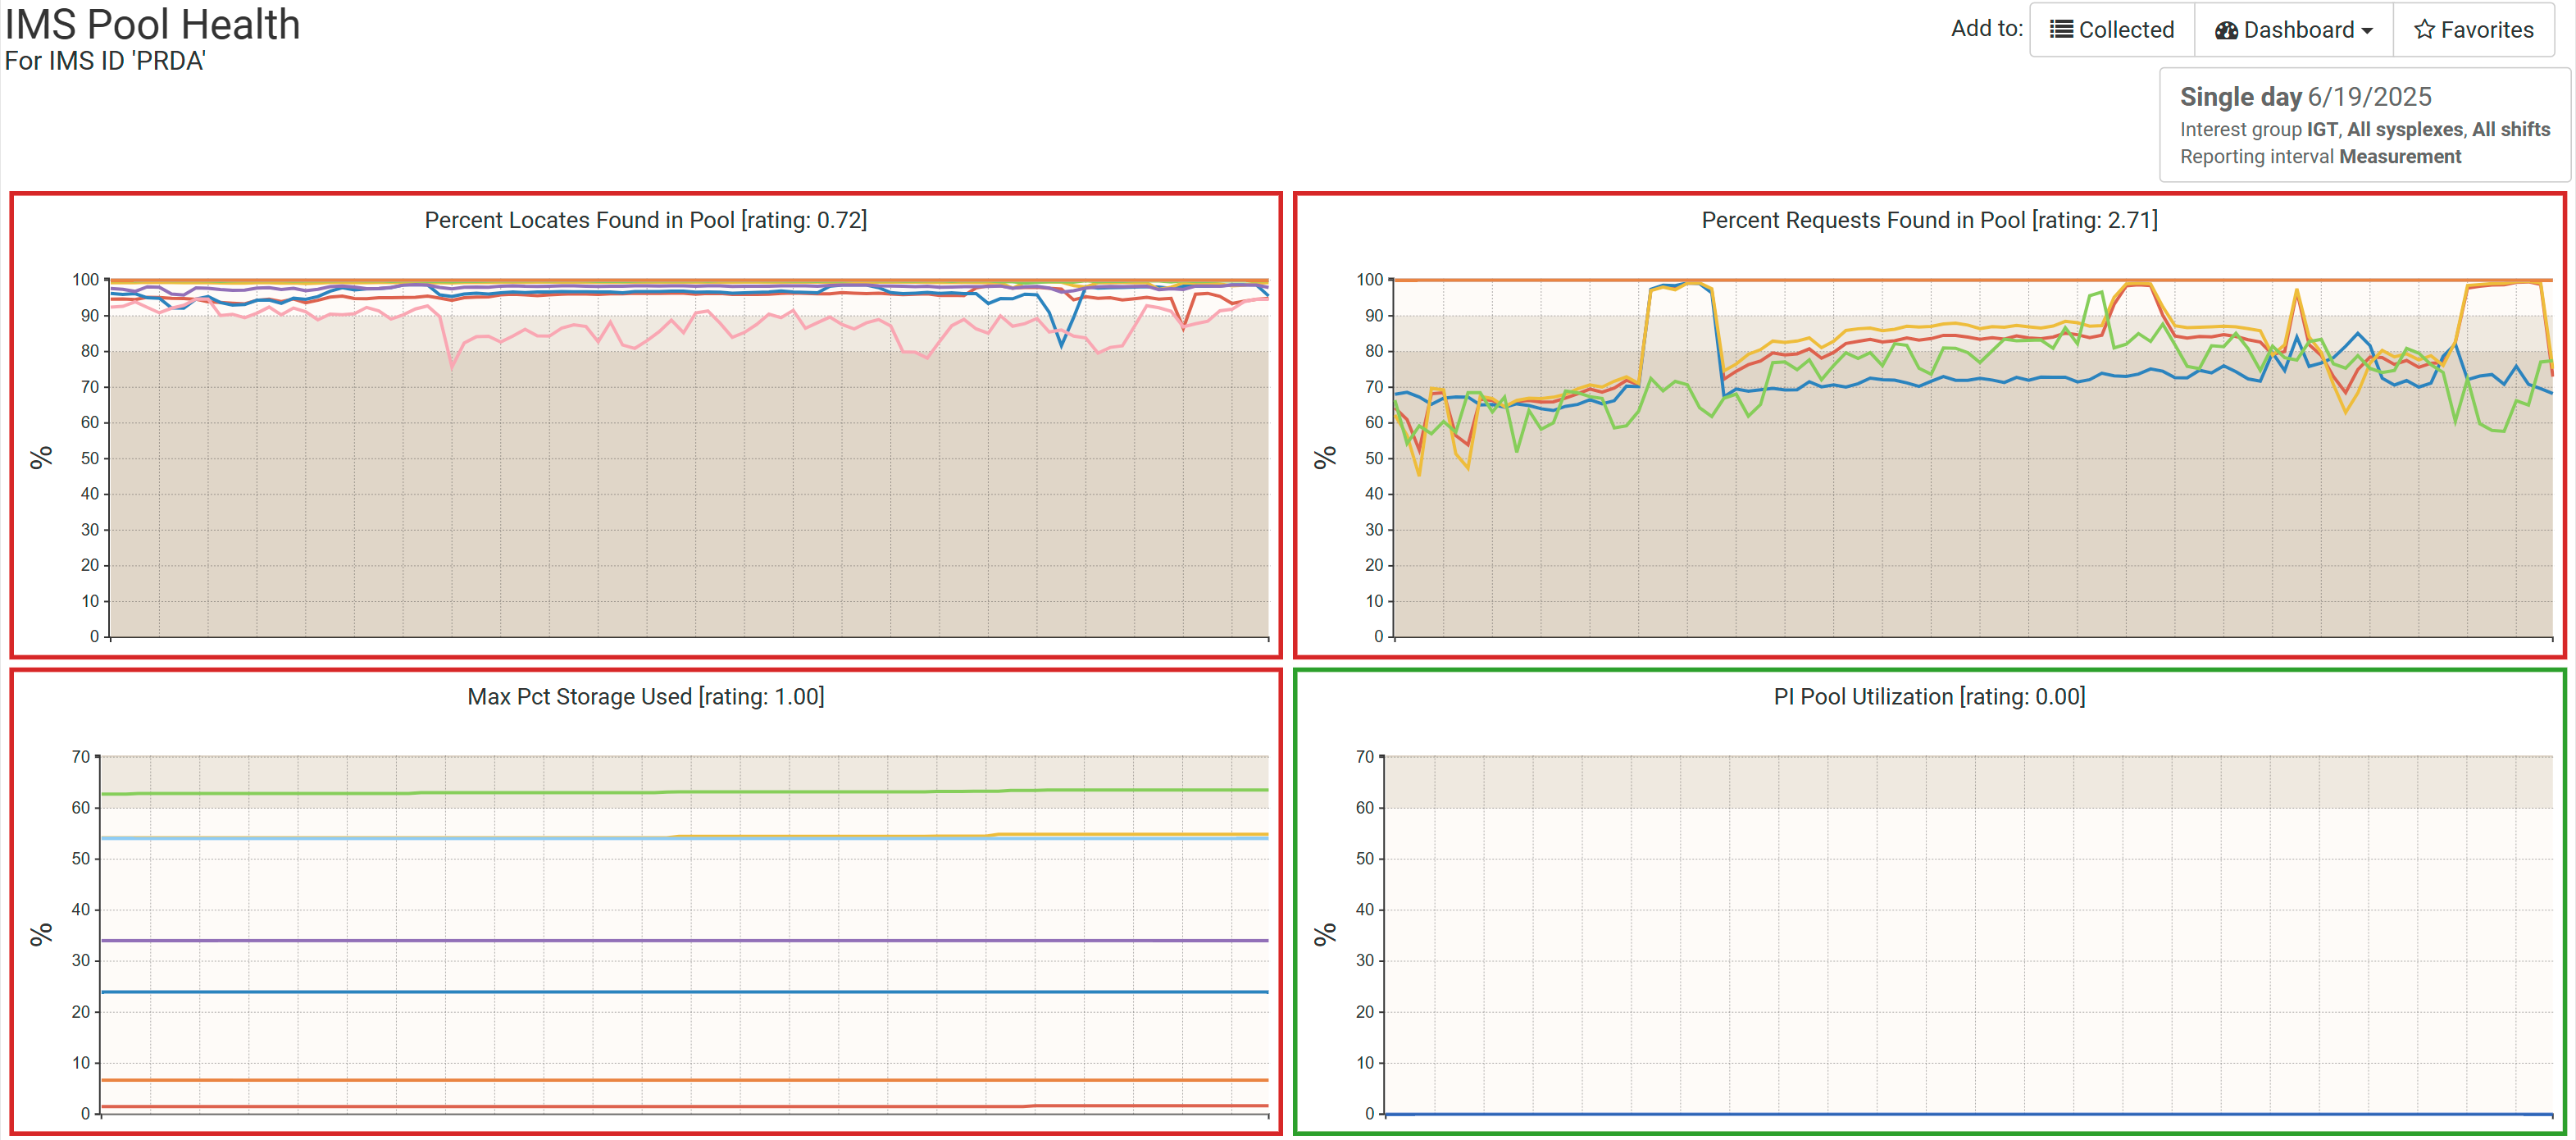Open the Single day 6/19/2025 date selector
Image resolution: width=2576 pixels, height=1140 pixels.
pyautogui.click(x=2305, y=96)
